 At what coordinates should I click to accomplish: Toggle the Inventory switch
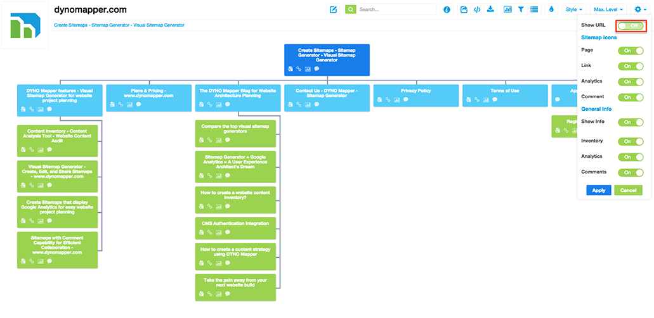coord(631,141)
